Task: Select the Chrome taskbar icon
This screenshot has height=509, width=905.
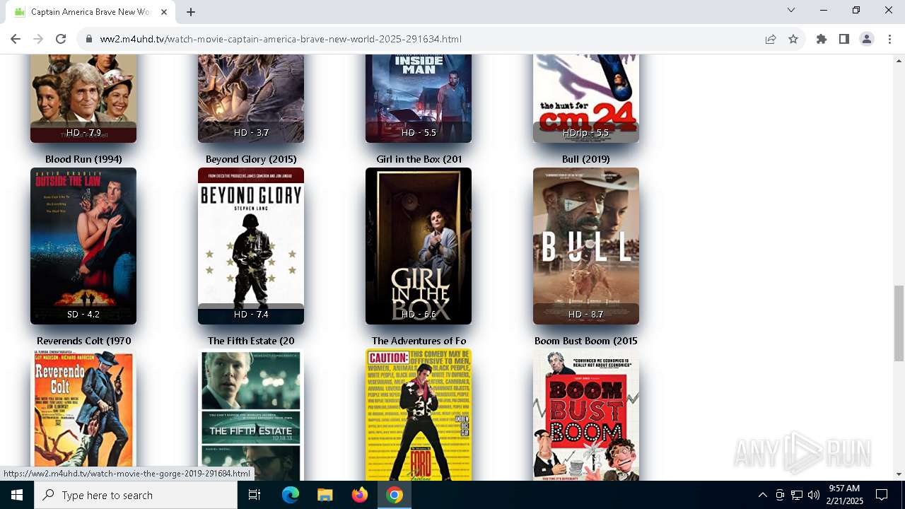Action: coord(395,495)
